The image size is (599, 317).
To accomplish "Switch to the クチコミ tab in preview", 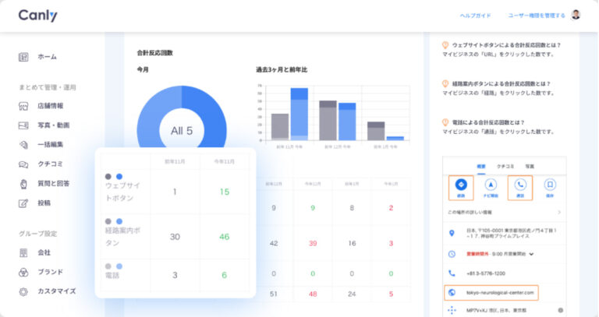I will click(505, 167).
